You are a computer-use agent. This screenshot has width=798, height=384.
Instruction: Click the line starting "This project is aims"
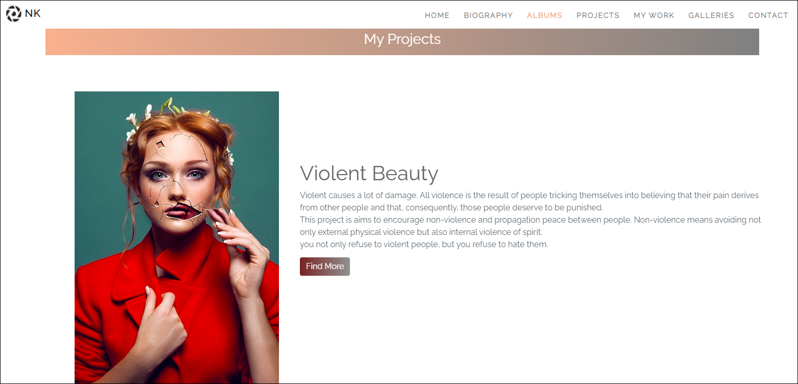(x=530, y=220)
